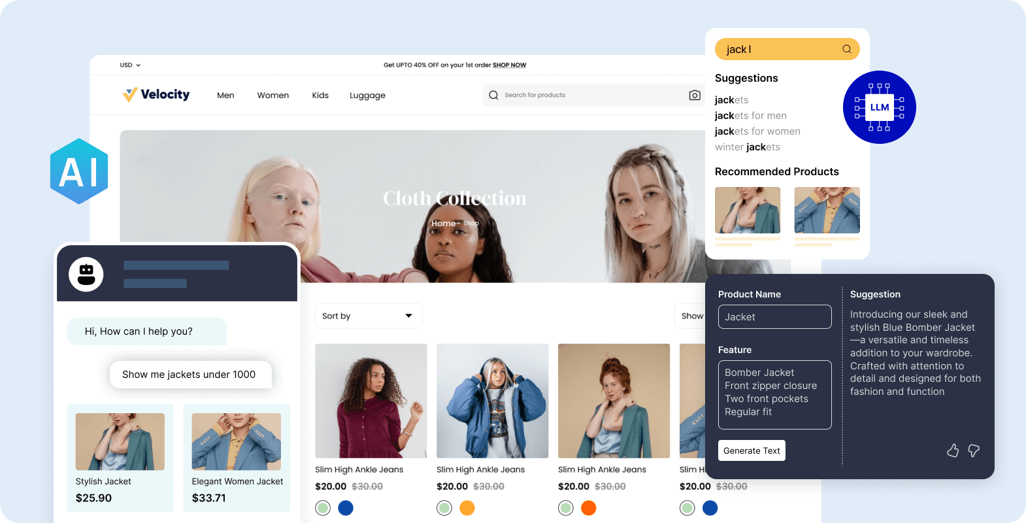1026x523 pixels.
Task: Click the chatbot robot avatar icon
Action: pos(86,274)
